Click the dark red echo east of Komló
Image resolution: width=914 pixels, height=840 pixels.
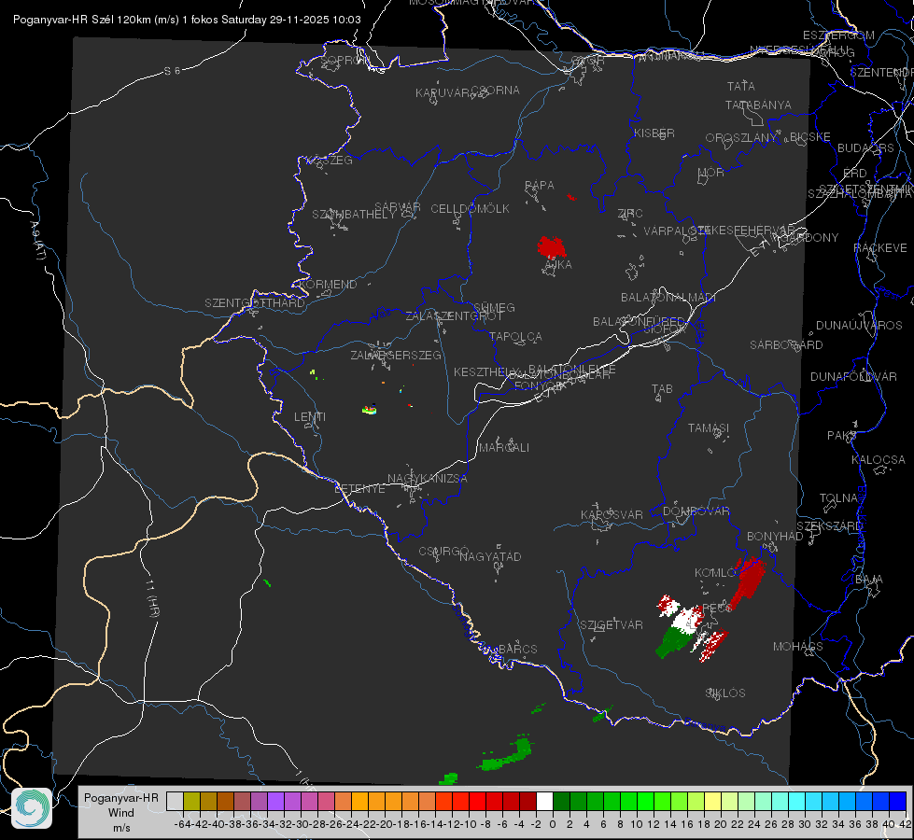click(749, 581)
